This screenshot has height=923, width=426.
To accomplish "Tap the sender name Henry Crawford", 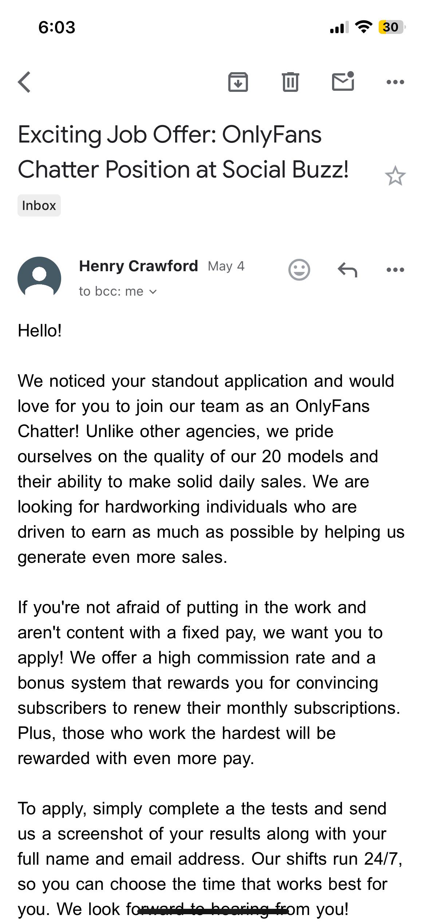I will (138, 266).
